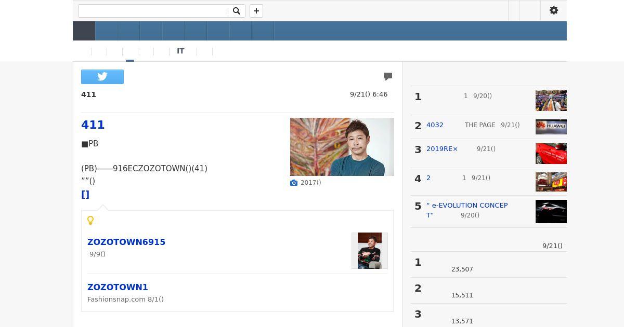Open ranking item "4032" link

[435, 125]
